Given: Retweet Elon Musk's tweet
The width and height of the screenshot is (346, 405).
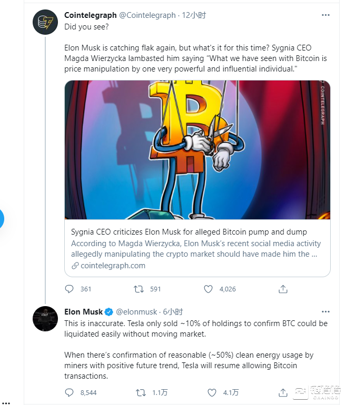Looking at the screenshot, I should pyautogui.click(x=139, y=392).
